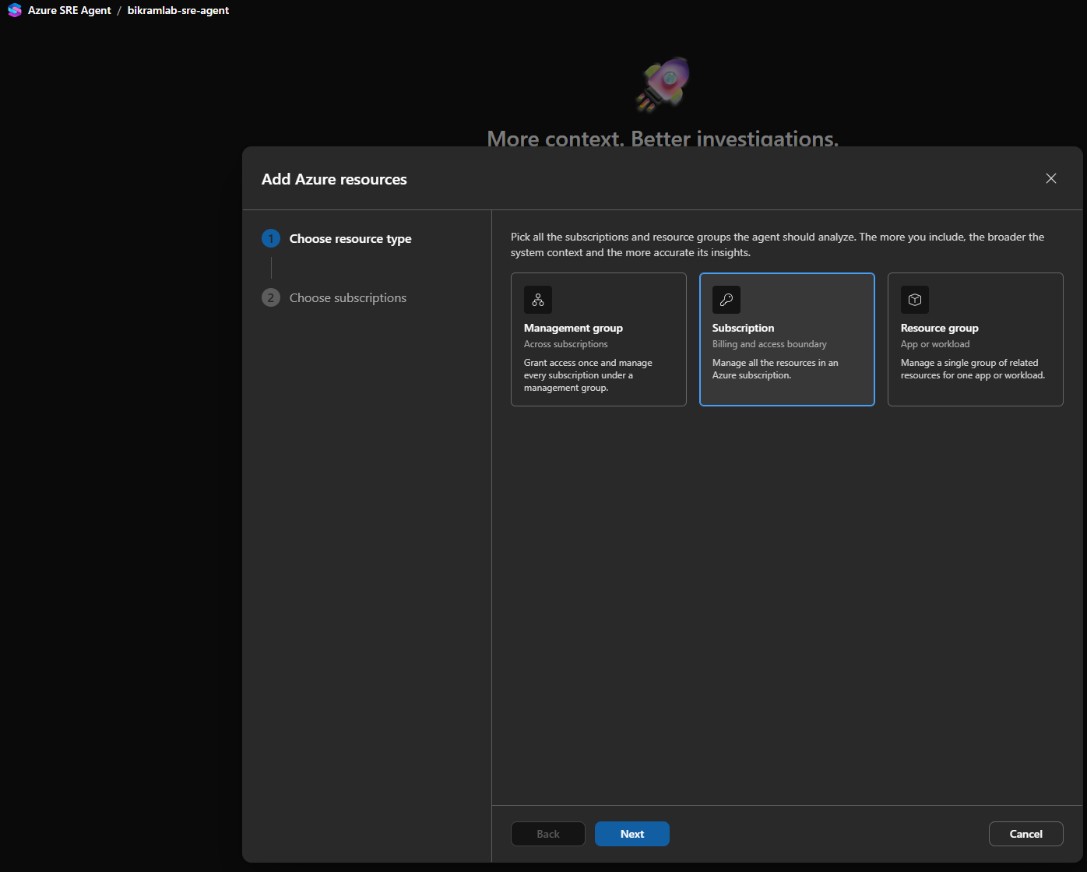1087x872 pixels.
Task: Select the Management group card title
Action: [x=573, y=328]
